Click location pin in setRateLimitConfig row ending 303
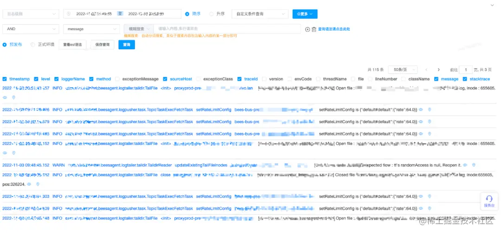The height and width of the screenshot is (233, 501). tap(430, 196)
